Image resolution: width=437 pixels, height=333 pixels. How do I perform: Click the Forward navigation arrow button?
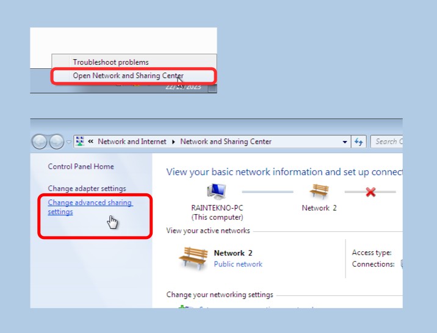56,141
